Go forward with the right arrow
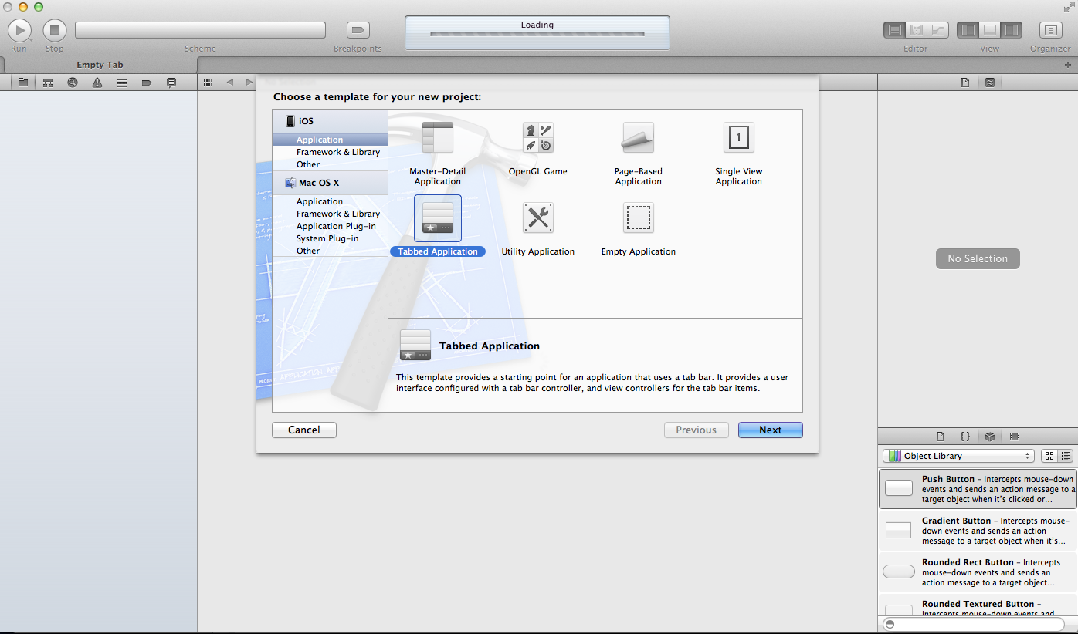 tap(249, 82)
